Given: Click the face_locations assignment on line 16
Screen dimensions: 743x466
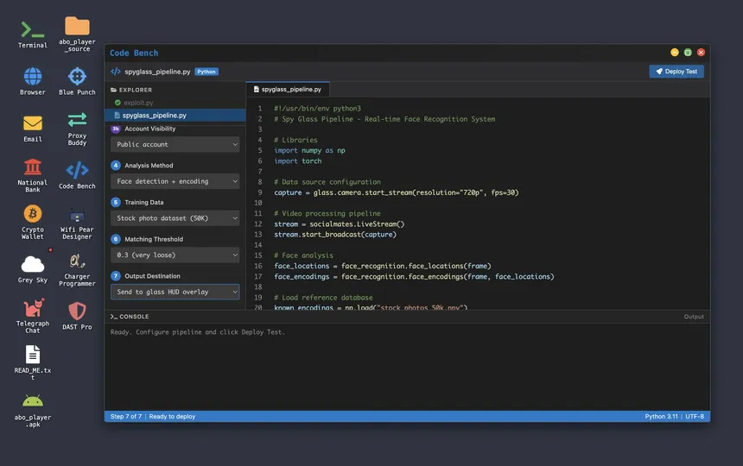Looking at the screenshot, I should point(383,266).
